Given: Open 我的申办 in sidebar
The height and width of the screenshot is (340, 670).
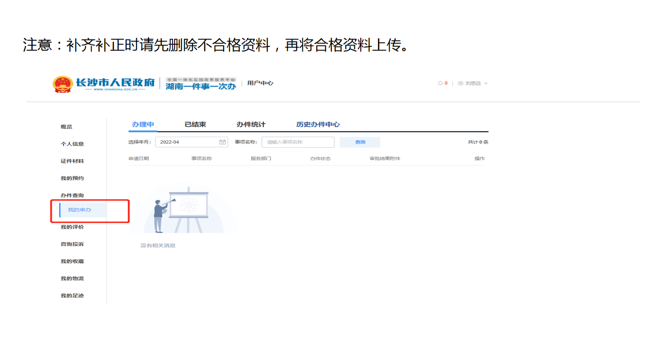Looking at the screenshot, I should coord(80,210).
